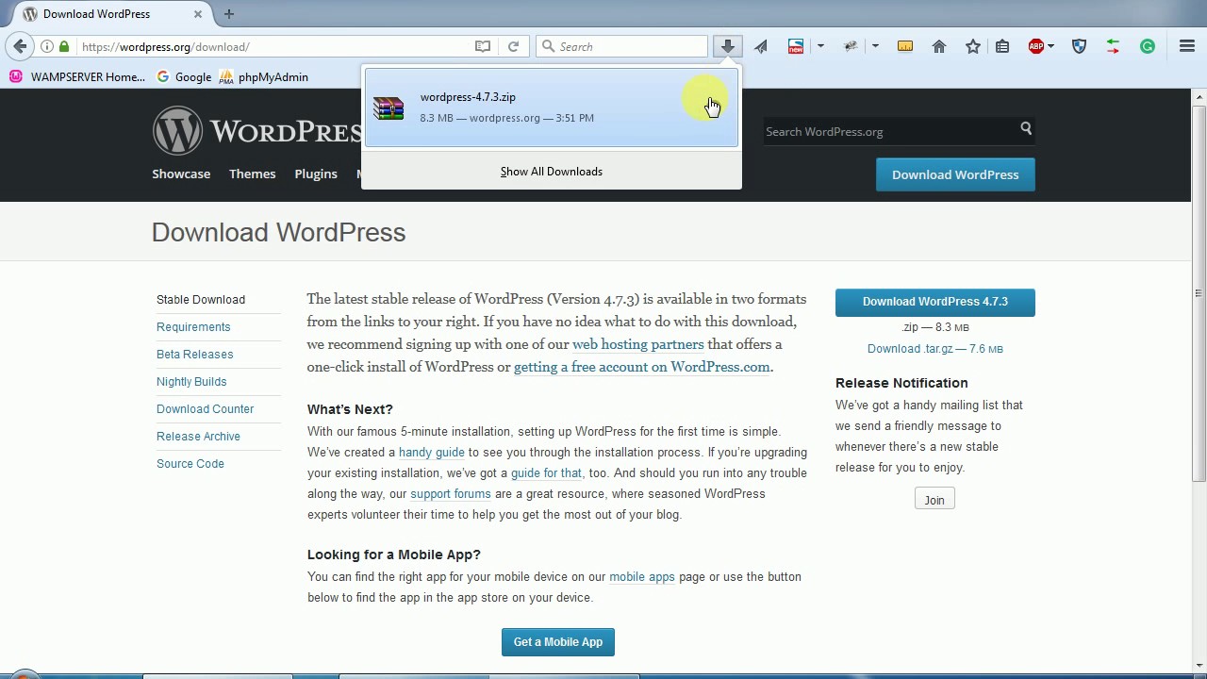Close the Download WordPress tab
The image size is (1207, 679).
pos(199,14)
